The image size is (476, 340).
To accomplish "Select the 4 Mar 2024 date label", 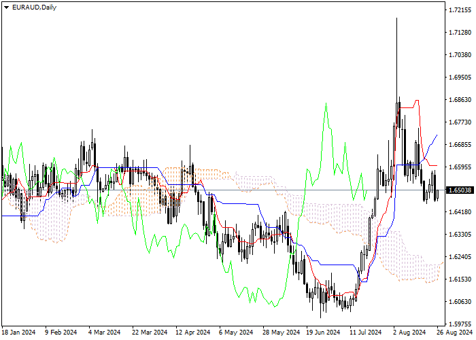I will tap(105, 333).
